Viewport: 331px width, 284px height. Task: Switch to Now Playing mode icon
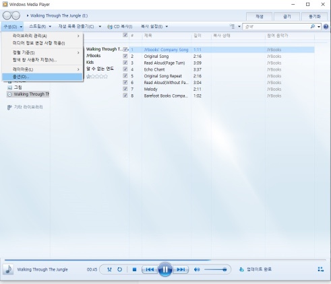click(321, 269)
